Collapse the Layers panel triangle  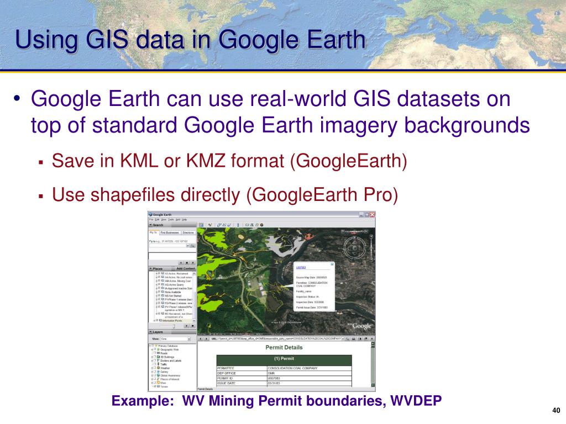150,332
